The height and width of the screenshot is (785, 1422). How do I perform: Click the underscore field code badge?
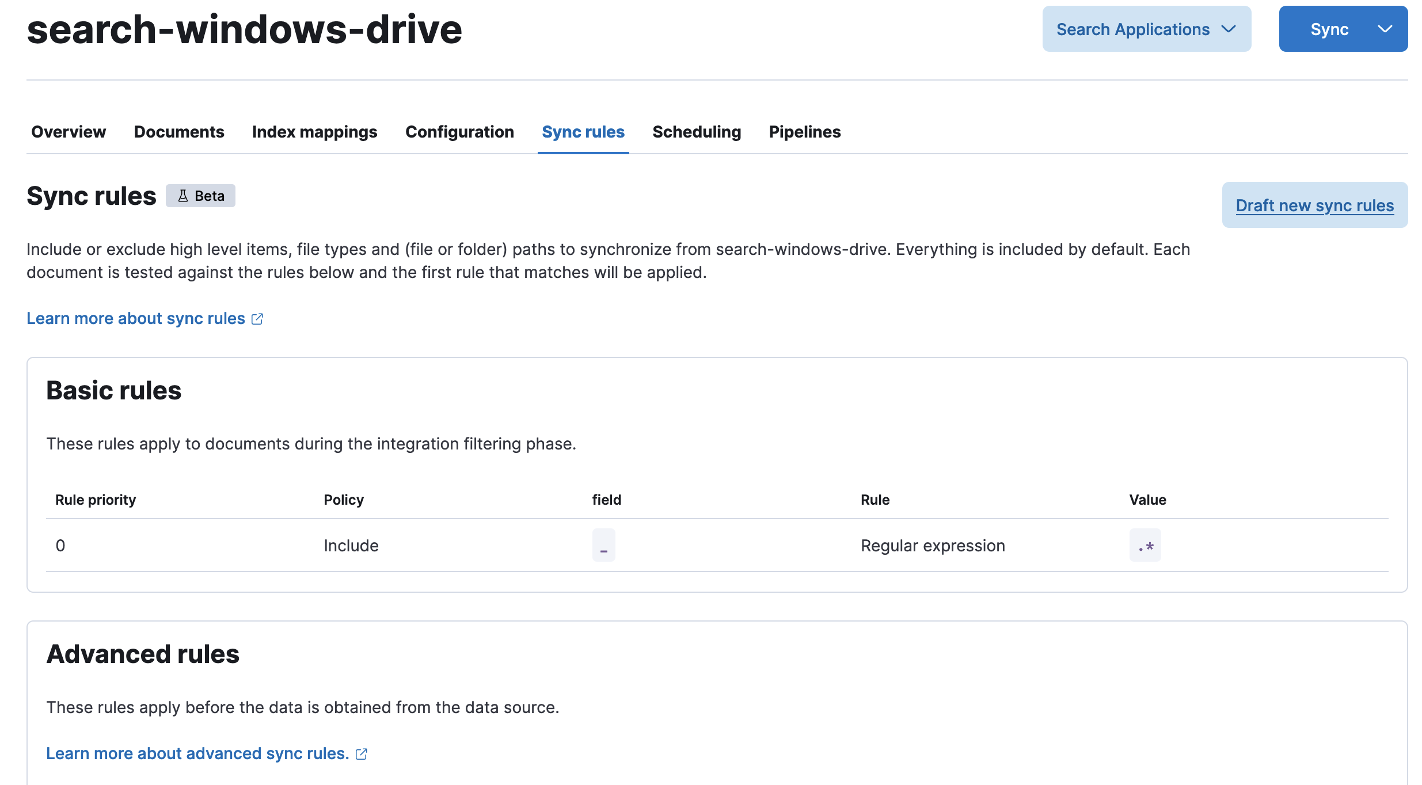pos(603,545)
